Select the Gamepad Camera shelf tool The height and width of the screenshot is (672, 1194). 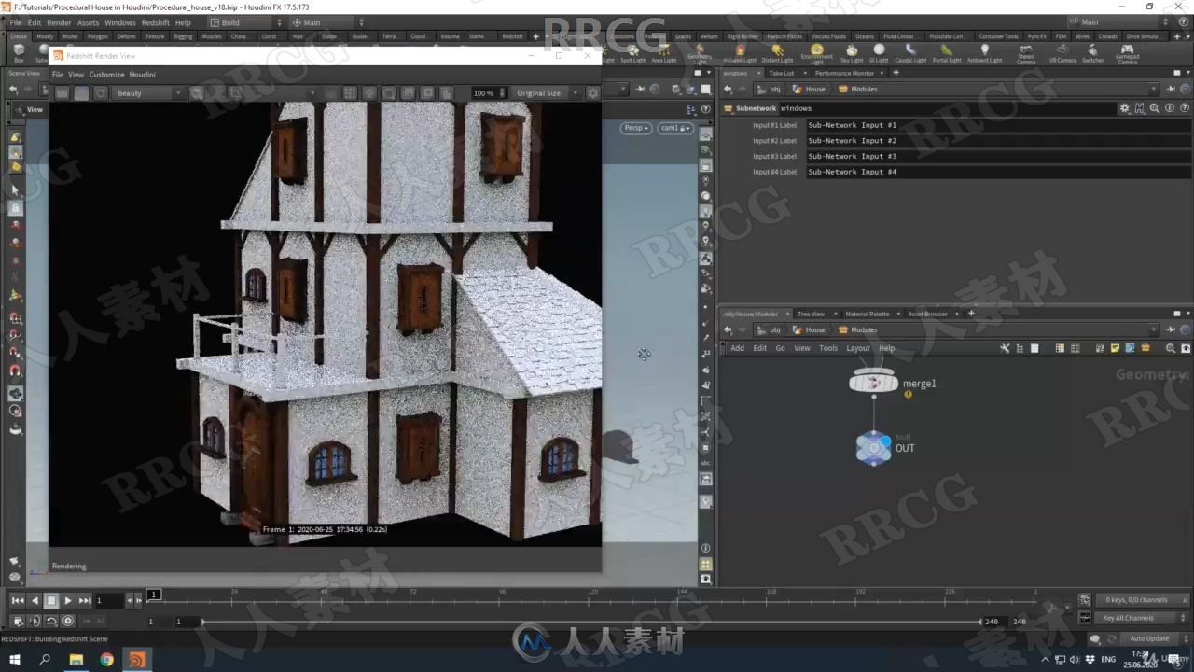click(1128, 54)
